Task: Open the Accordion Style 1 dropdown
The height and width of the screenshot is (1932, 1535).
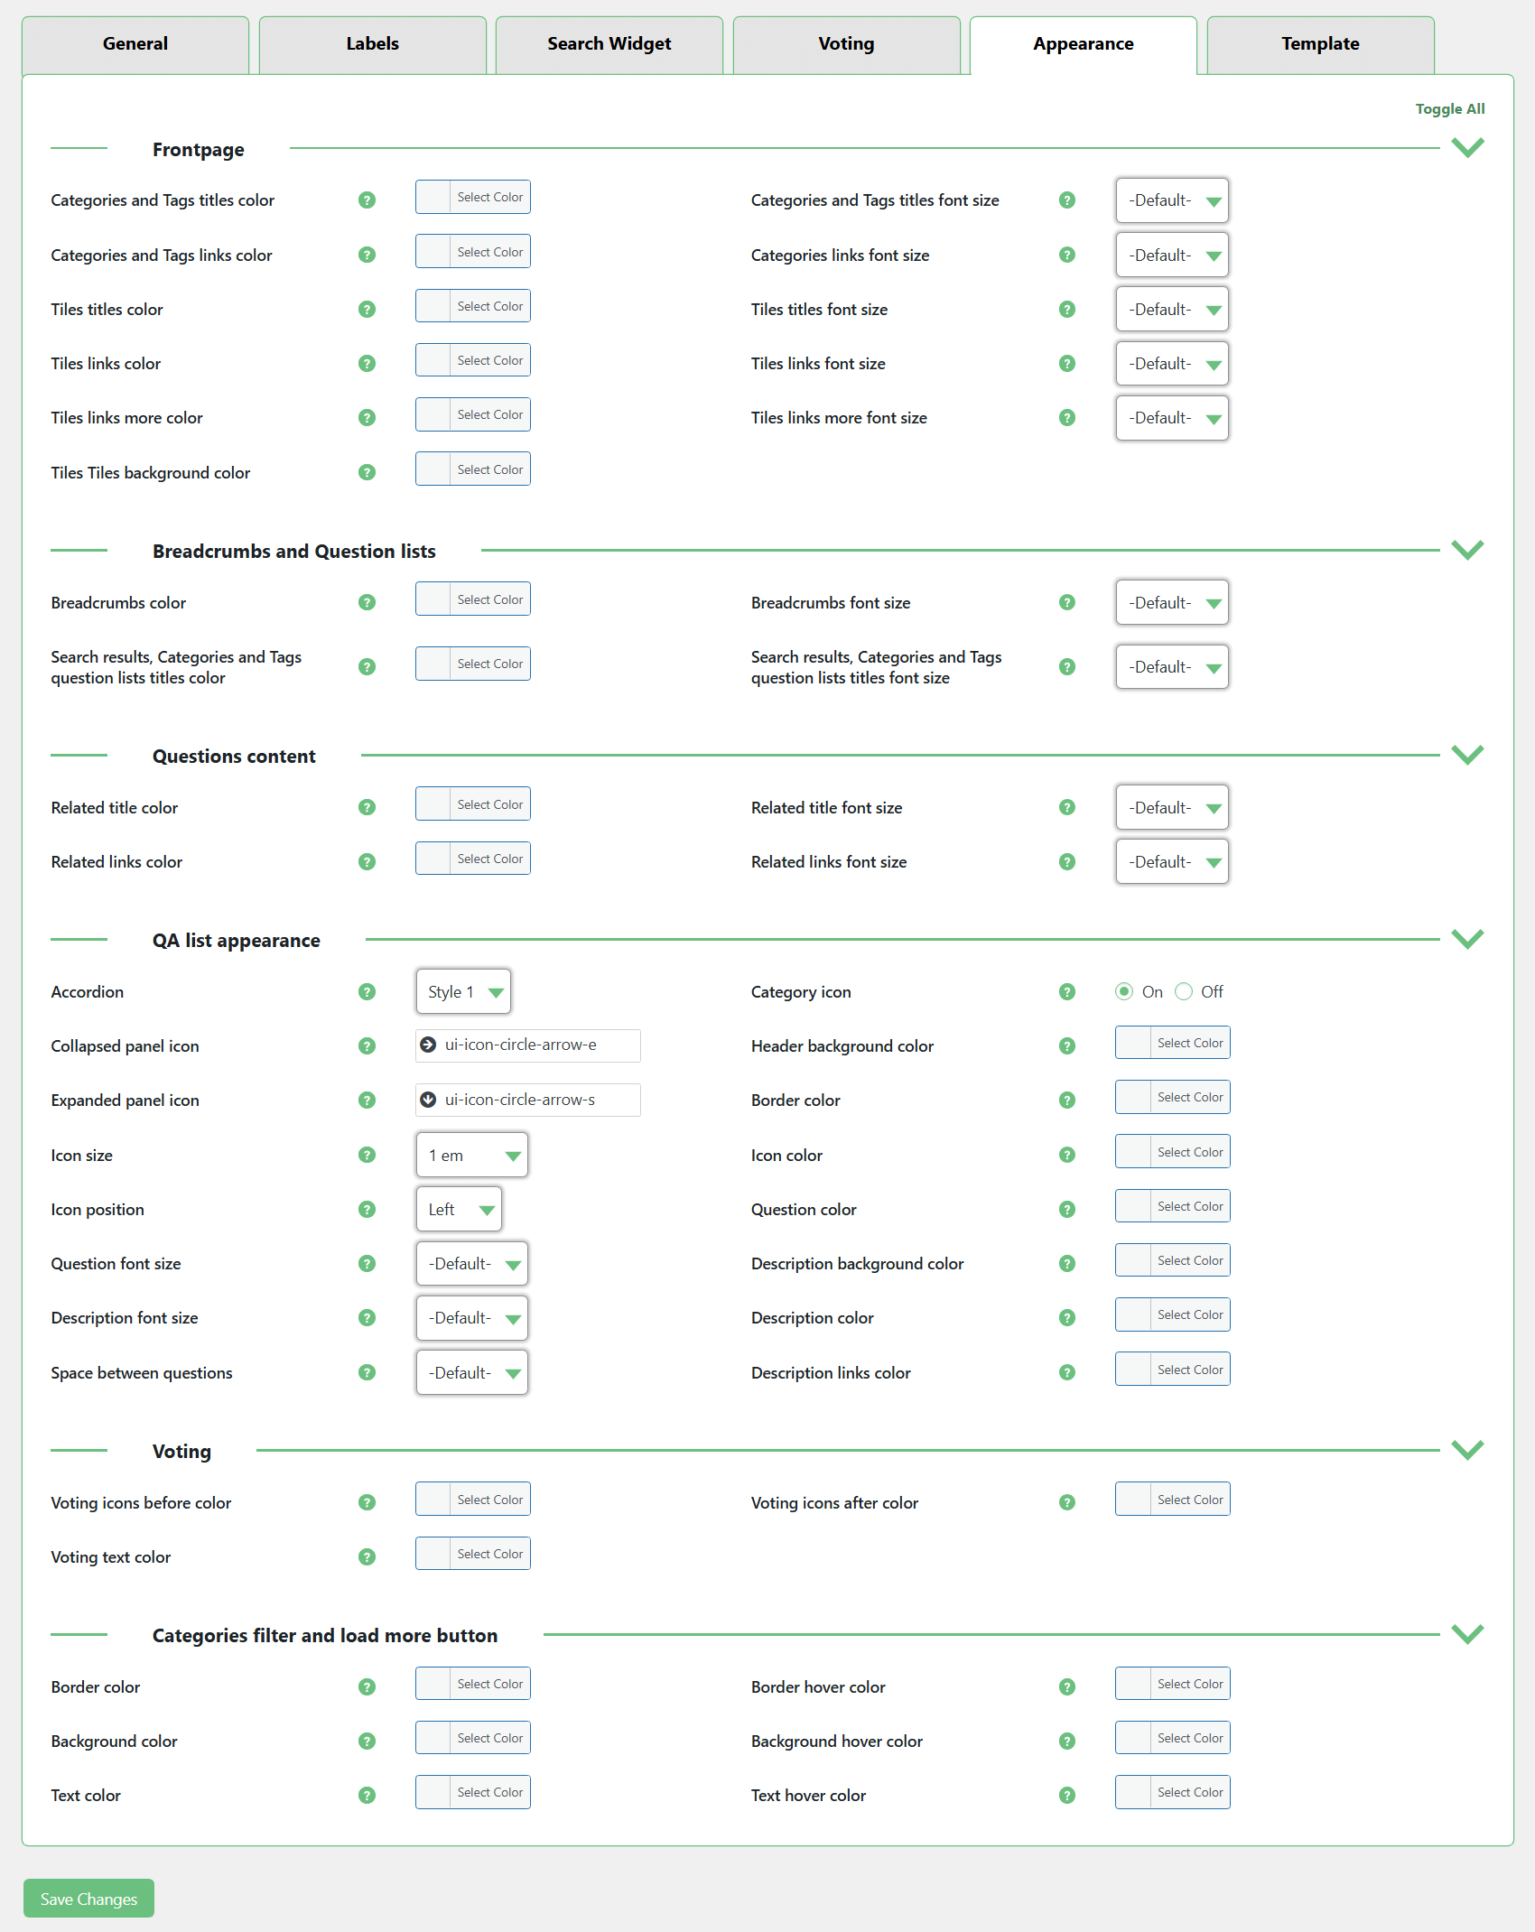Action: (x=463, y=992)
